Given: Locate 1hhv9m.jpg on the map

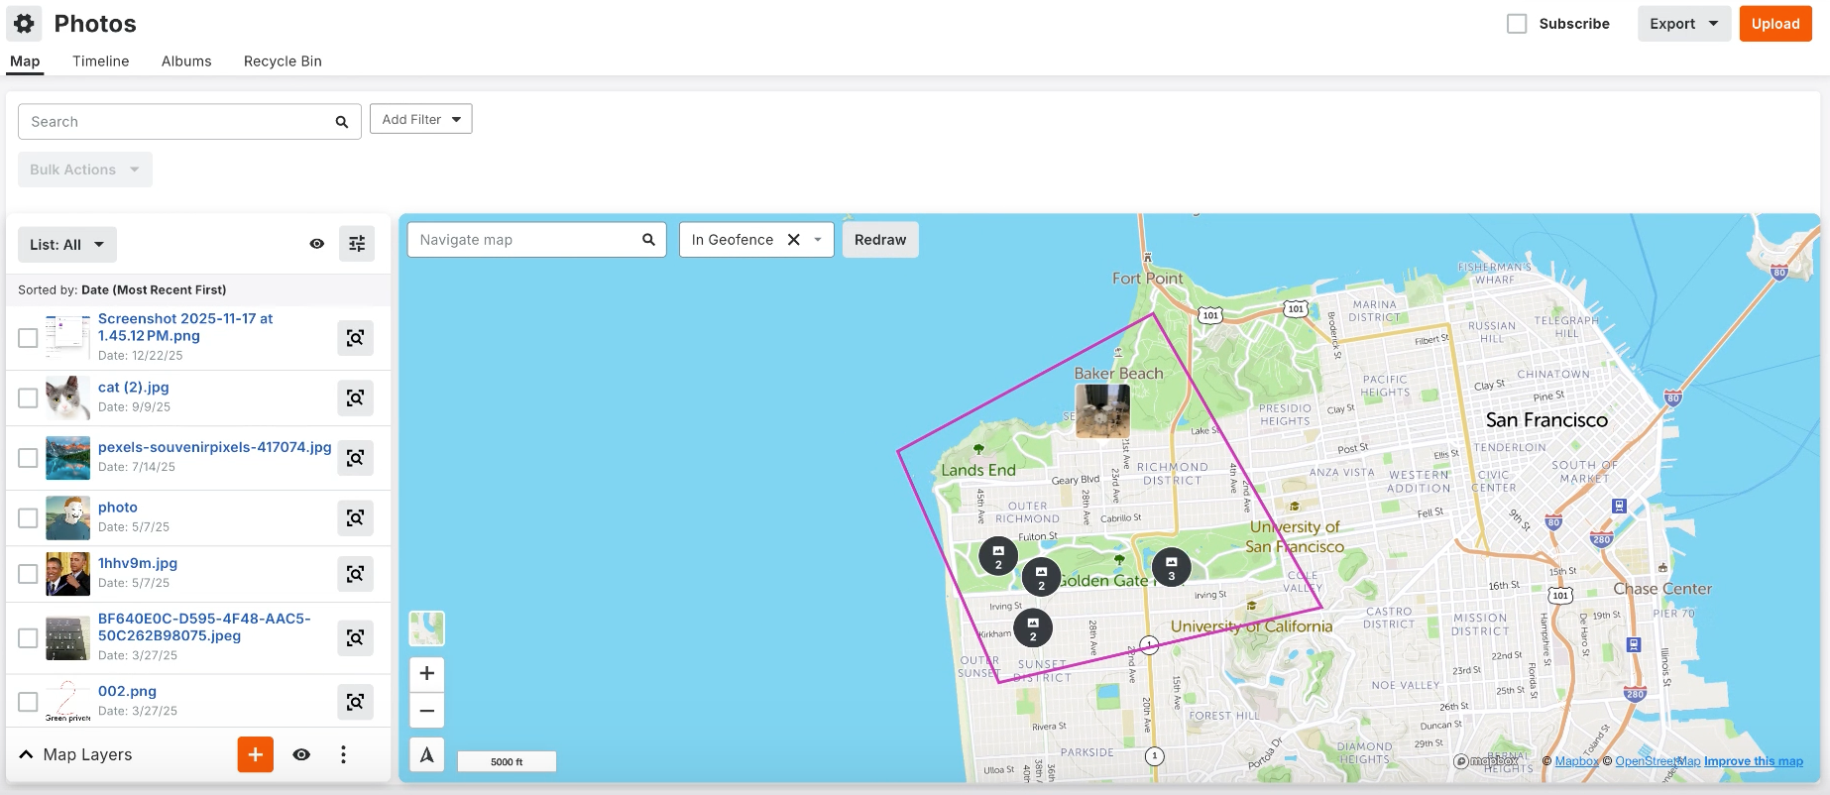Looking at the screenshot, I should tap(355, 574).
